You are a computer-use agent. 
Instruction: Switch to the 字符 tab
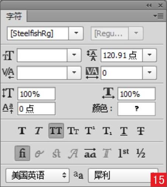click(x=14, y=16)
